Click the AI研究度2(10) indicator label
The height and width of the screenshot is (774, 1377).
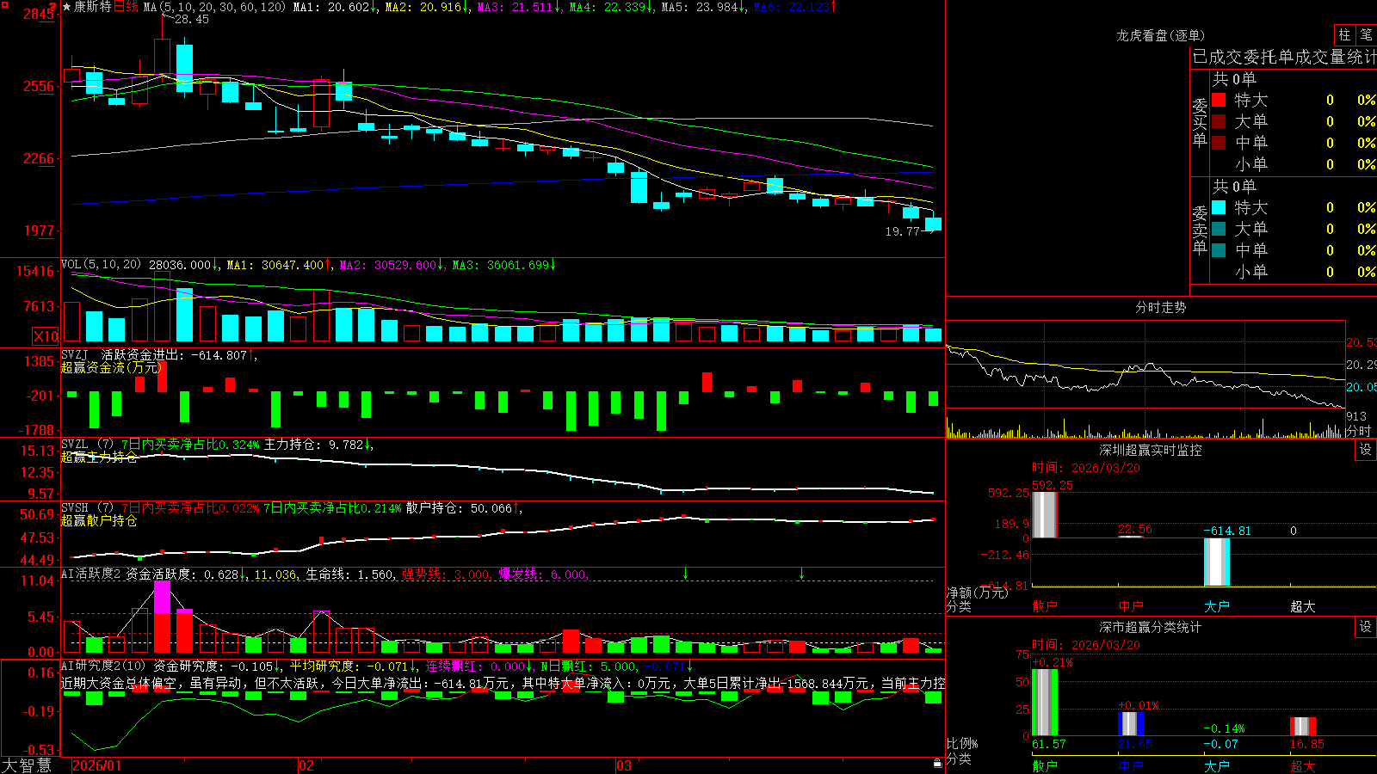coord(103,666)
